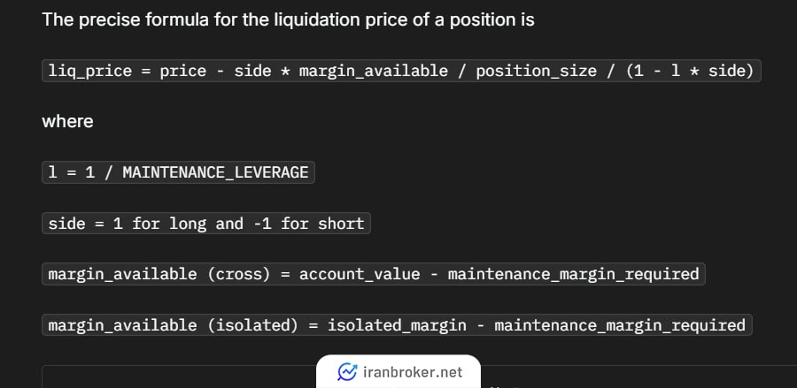The image size is (797, 388).
Task: Click the word 'short' in side definition
Action: (x=341, y=223)
